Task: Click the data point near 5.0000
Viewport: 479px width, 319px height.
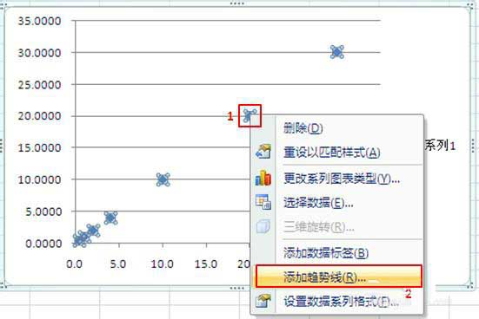Action: click(110, 218)
